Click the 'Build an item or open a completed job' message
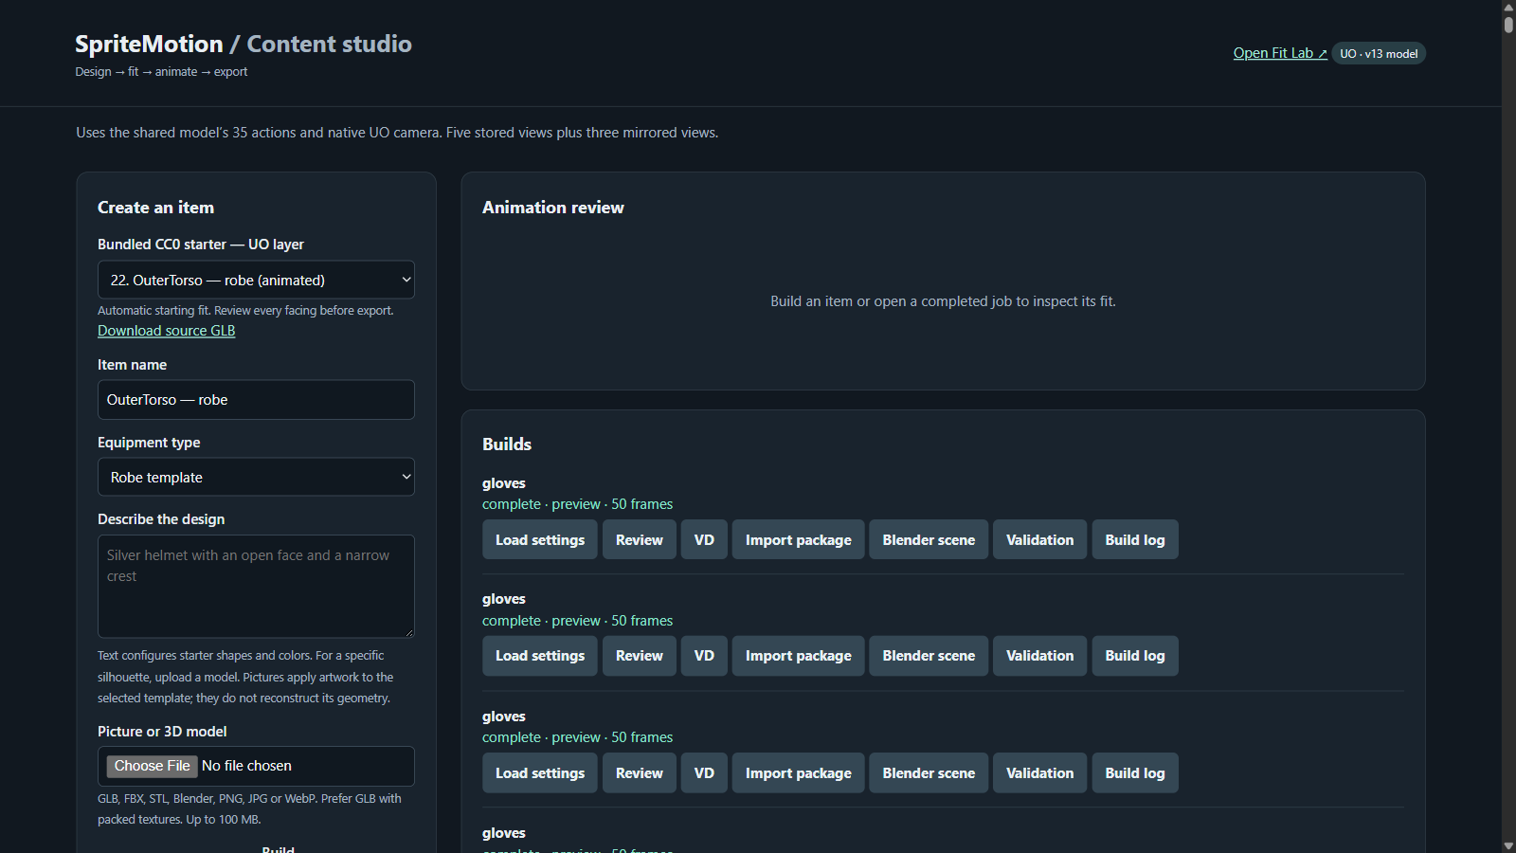Image resolution: width=1516 pixels, height=853 pixels. pos(943,301)
